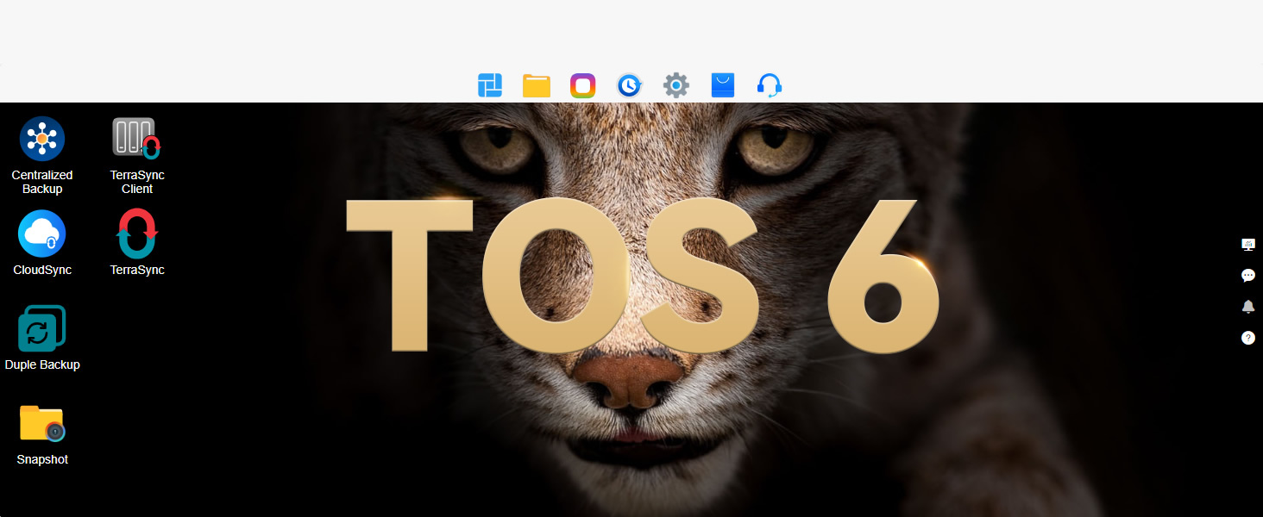
Task: Open Control Panel via the gear icon
Action: pyautogui.click(x=676, y=85)
